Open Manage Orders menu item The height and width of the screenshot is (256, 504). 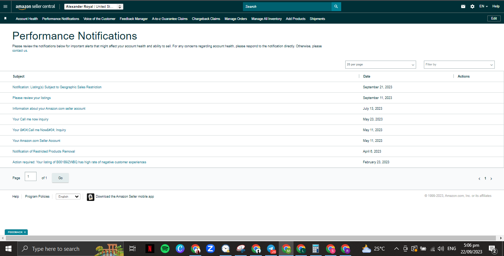tap(236, 19)
